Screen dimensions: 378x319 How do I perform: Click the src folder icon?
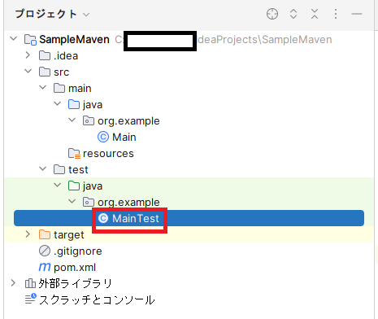[45, 72]
